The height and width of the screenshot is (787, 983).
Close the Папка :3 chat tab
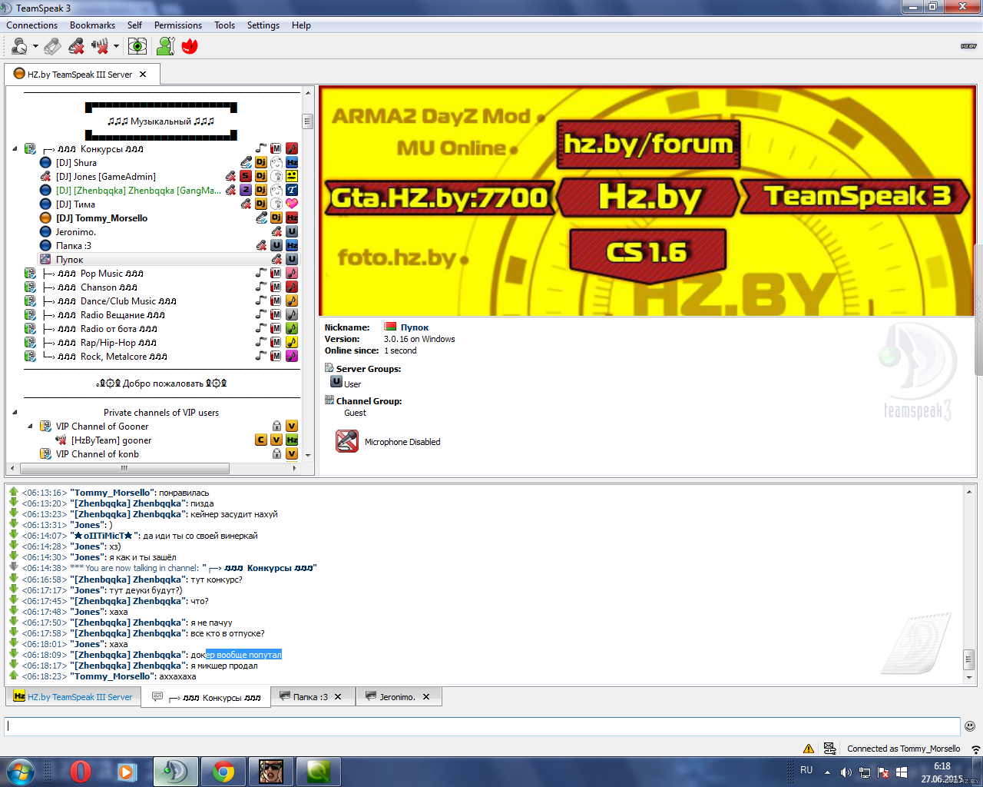pos(339,697)
